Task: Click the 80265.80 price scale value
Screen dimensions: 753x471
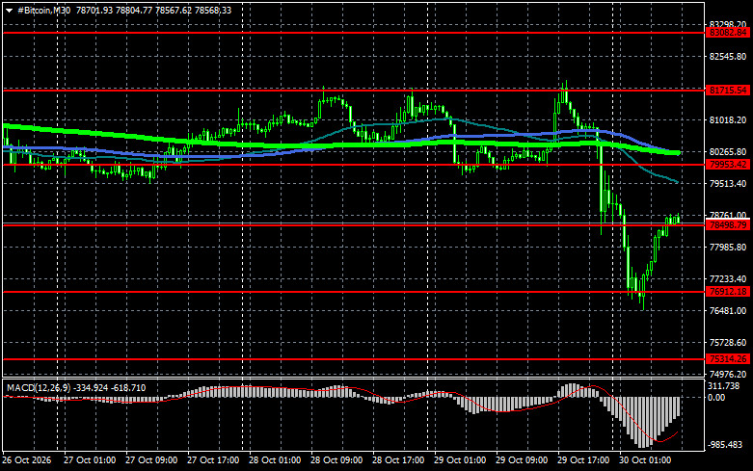Action: pos(728,151)
